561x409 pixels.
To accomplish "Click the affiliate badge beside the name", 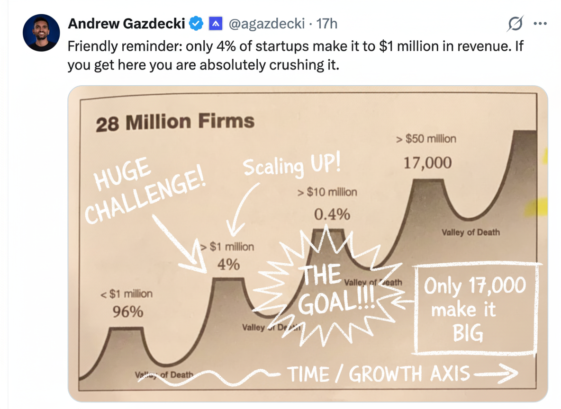I will 216,23.
